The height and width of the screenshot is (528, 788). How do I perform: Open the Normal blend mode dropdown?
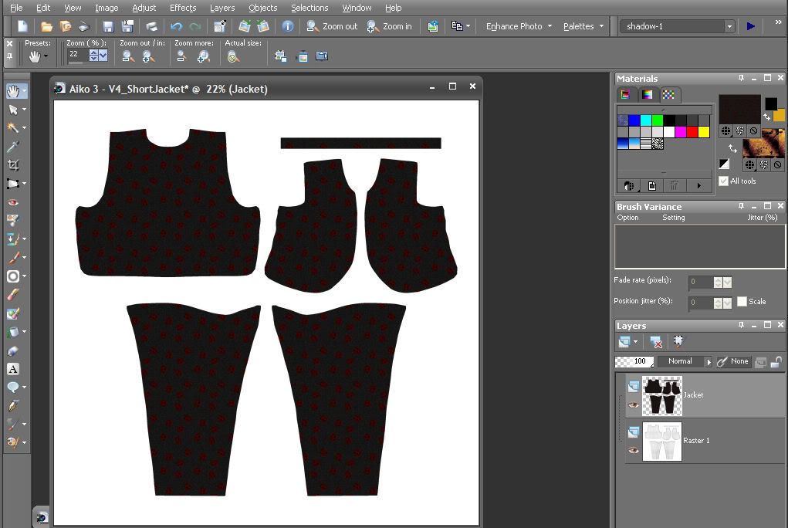click(709, 361)
